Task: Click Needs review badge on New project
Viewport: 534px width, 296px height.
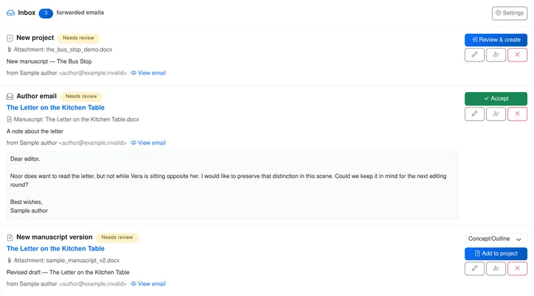Action: [x=78, y=38]
